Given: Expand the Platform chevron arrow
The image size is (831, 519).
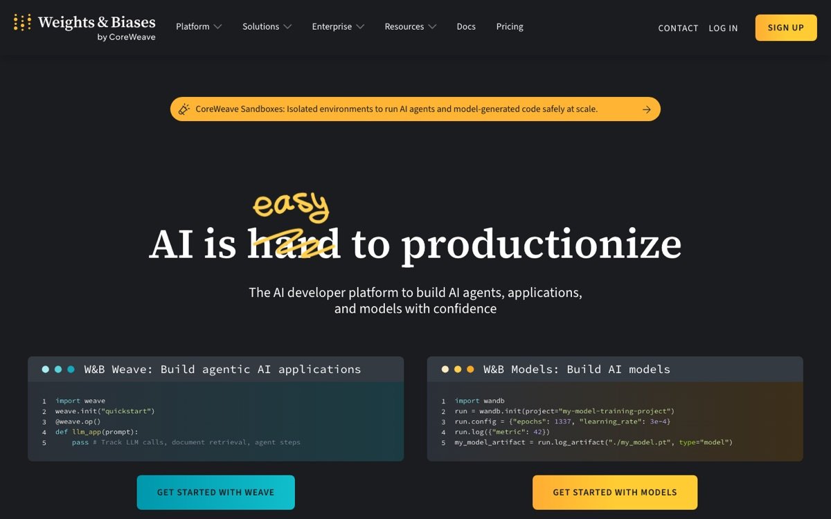Looking at the screenshot, I should pos(217,27).
